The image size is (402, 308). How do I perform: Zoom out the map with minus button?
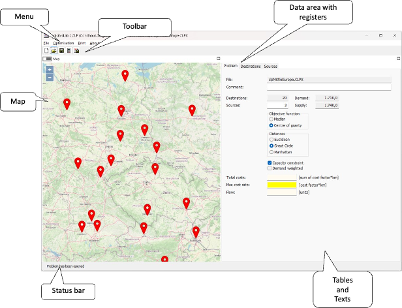coord(50,77)
